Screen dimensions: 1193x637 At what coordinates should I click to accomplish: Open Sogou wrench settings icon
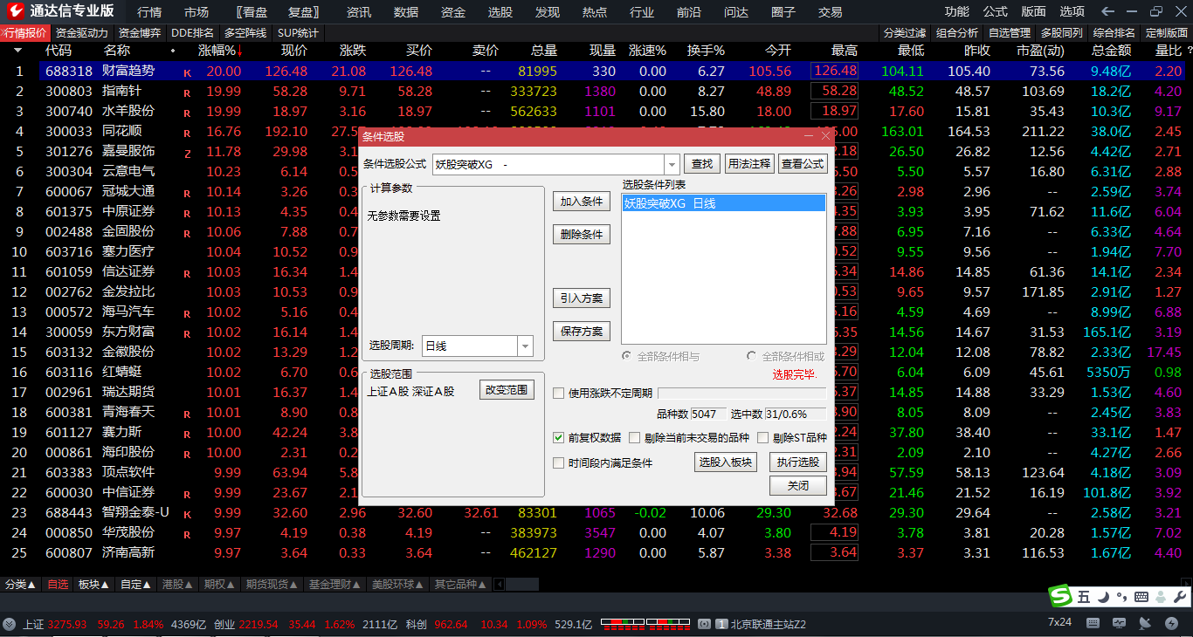coord(1179,597)
